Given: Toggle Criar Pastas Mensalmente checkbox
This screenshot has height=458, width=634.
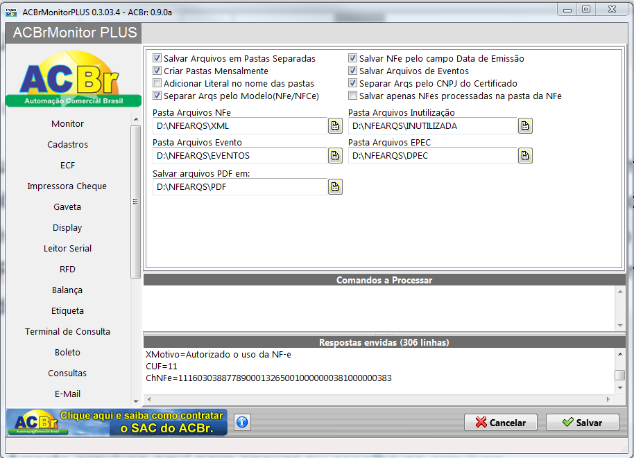Looking at the screenshot, I should tap(157, 71).
